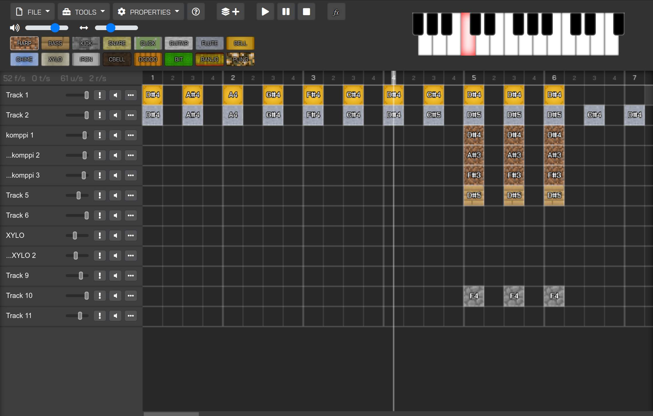
Task: Click the horizontal zoom arrows icon
Action: click(x=84, y=28)
